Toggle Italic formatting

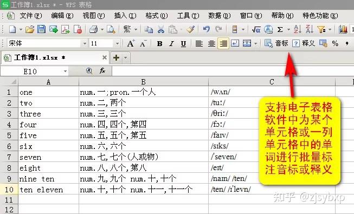pyautogui.click(x=171, y=43)
